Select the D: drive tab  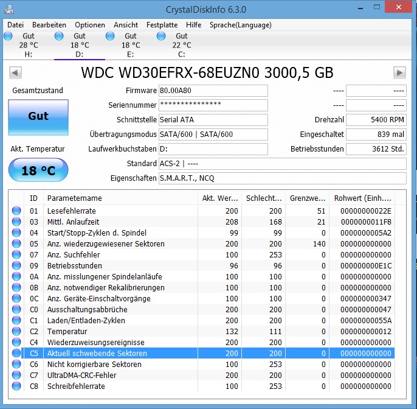coord(79,45)
